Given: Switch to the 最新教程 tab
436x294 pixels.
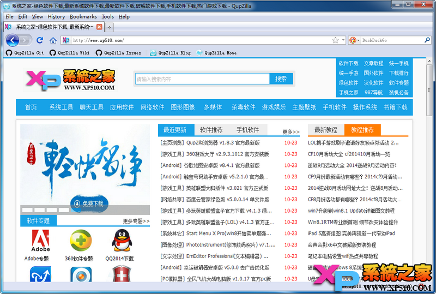Looking at the screenshot, I should tap(325, 130).
